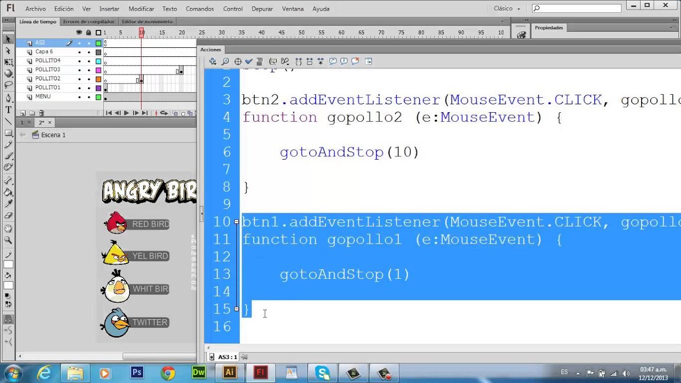Select the Line tool

pyautogui.click(x=8, y=121)
